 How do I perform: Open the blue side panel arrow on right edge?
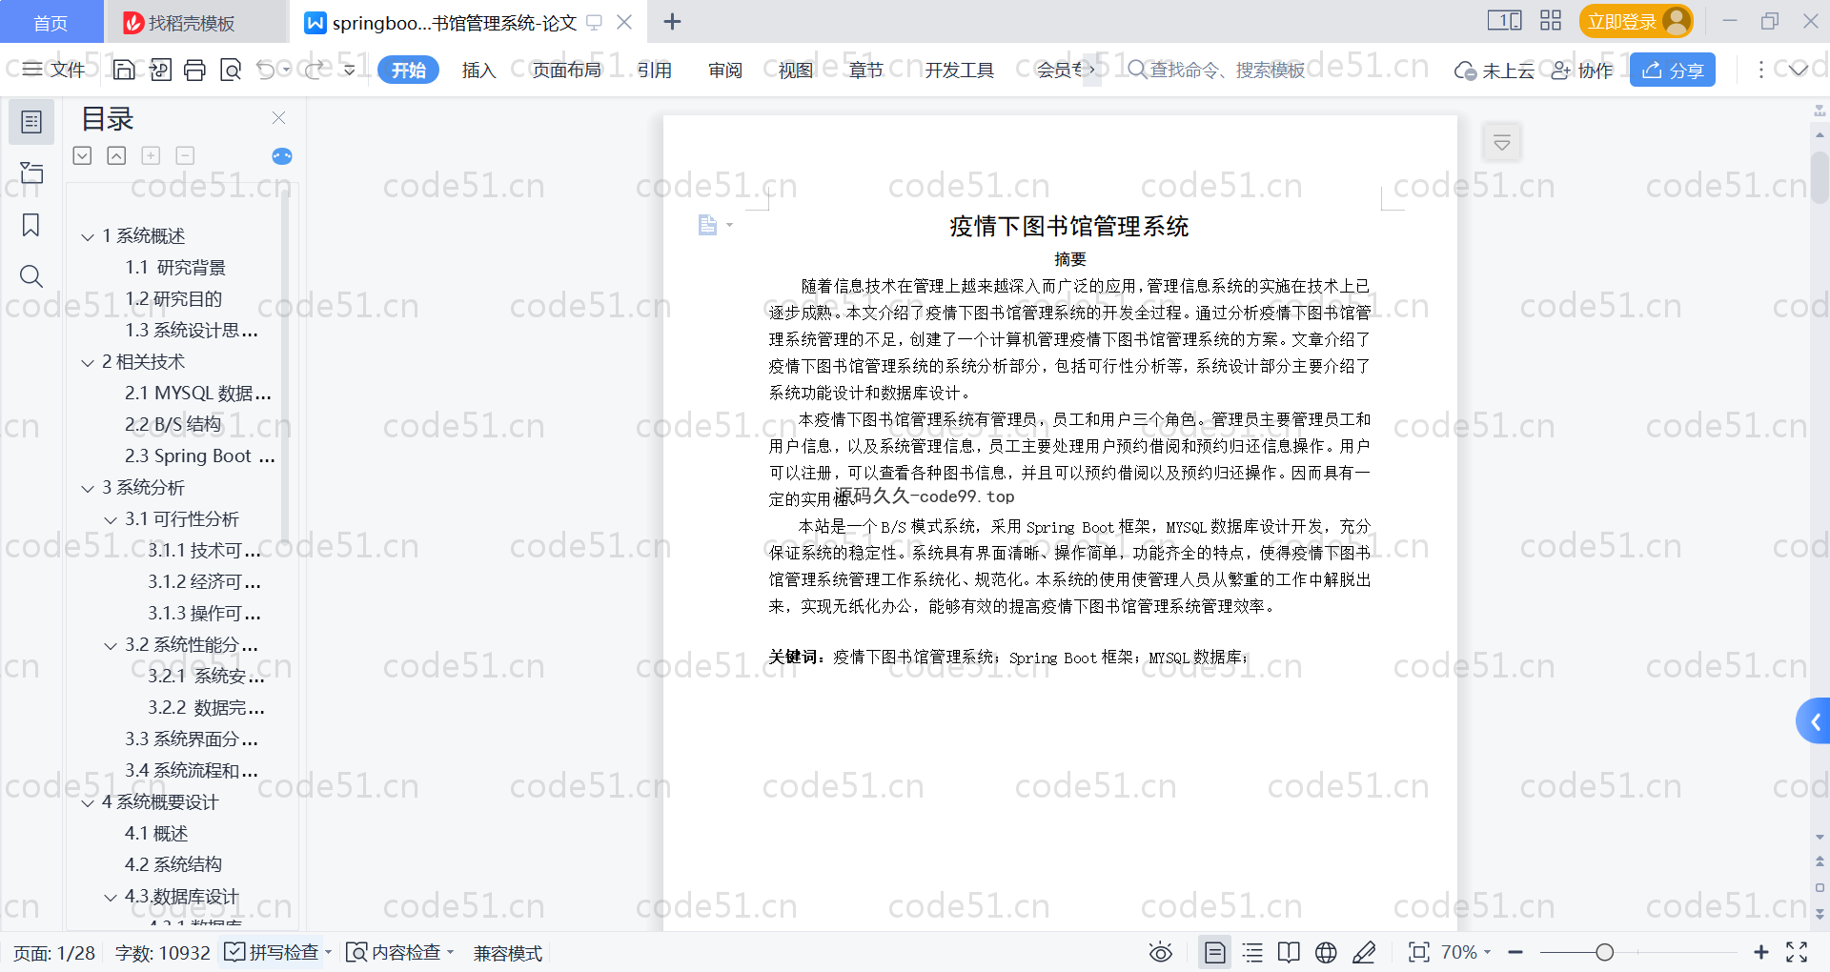(1814, 721)
